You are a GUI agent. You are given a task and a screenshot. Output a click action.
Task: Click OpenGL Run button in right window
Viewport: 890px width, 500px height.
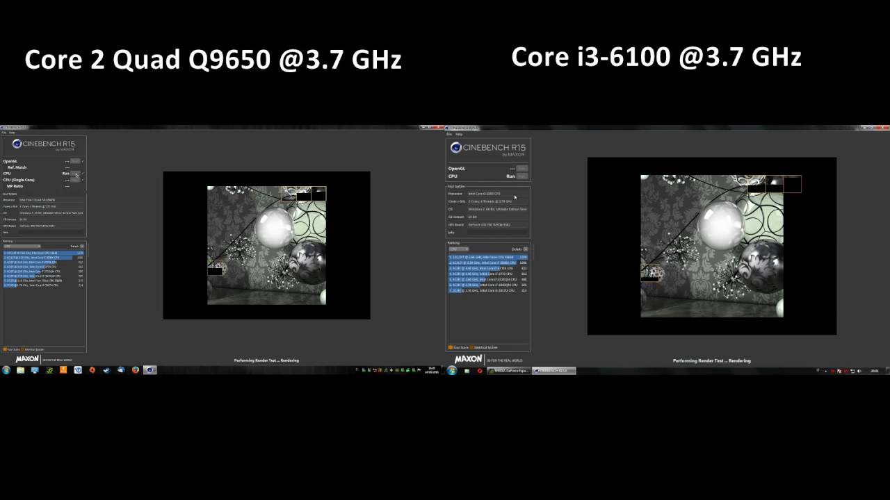click(x=522, y=168)
